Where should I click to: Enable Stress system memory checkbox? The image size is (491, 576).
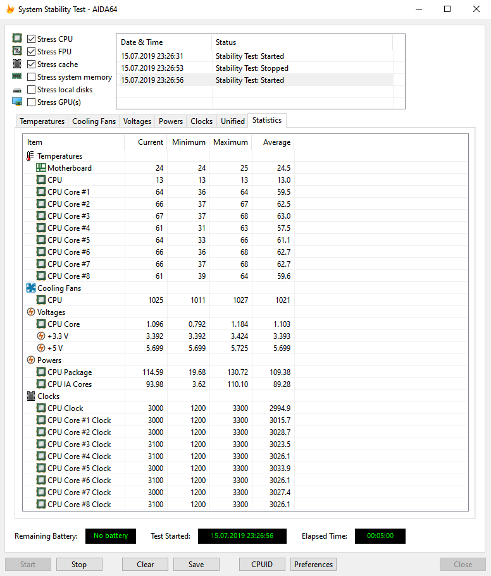(x=31, y=77)
